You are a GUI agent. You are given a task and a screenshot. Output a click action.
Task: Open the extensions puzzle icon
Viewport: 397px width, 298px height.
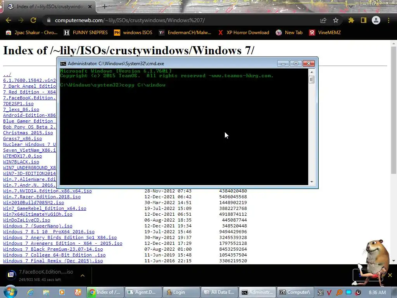pyautogui.click(x=351, y=20)
